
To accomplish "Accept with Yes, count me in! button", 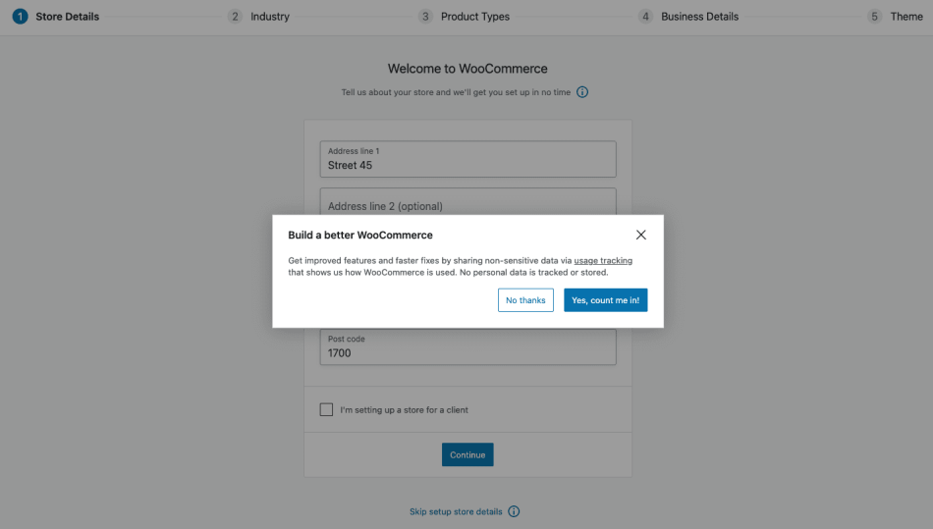I will point(605,300).
